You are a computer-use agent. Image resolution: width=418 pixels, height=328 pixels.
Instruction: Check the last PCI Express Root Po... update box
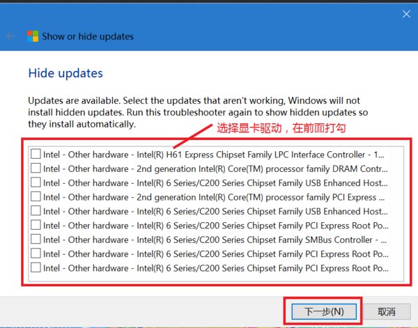[36, 267]
